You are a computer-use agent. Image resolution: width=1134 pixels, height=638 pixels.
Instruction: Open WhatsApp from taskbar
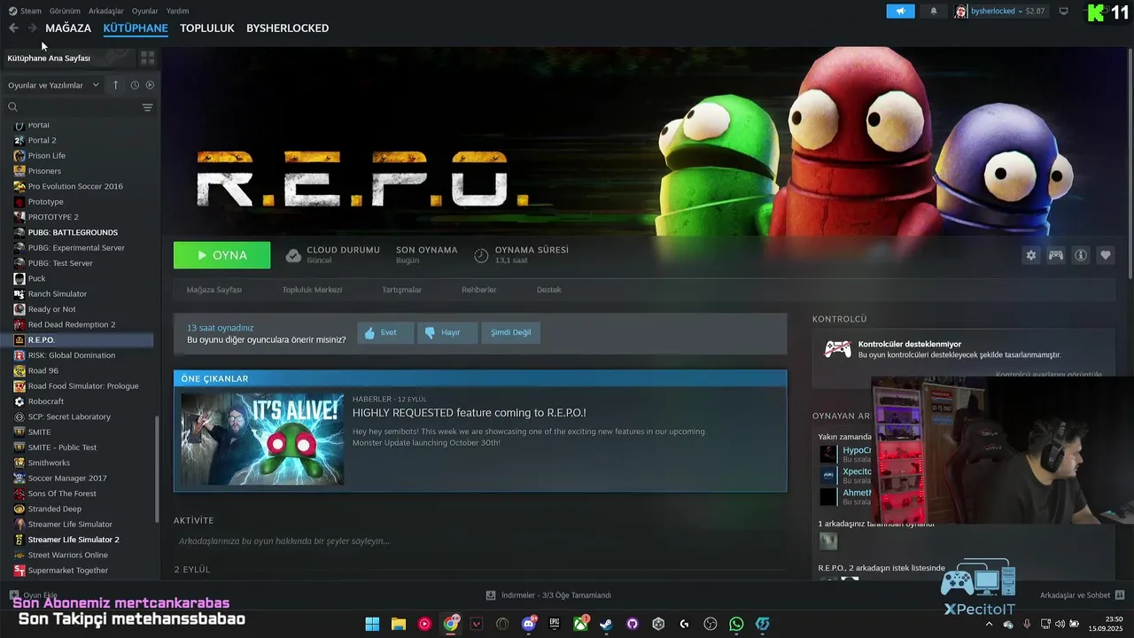pos(736,624)
